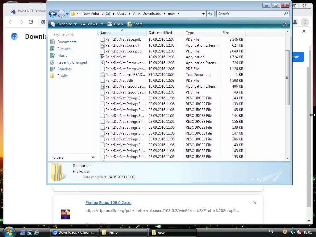Viewport: 316px width, 237px height.
Task: Select the 156 KB RESOURCES file row
Action: pyautogui.click(x=172, y=122)
